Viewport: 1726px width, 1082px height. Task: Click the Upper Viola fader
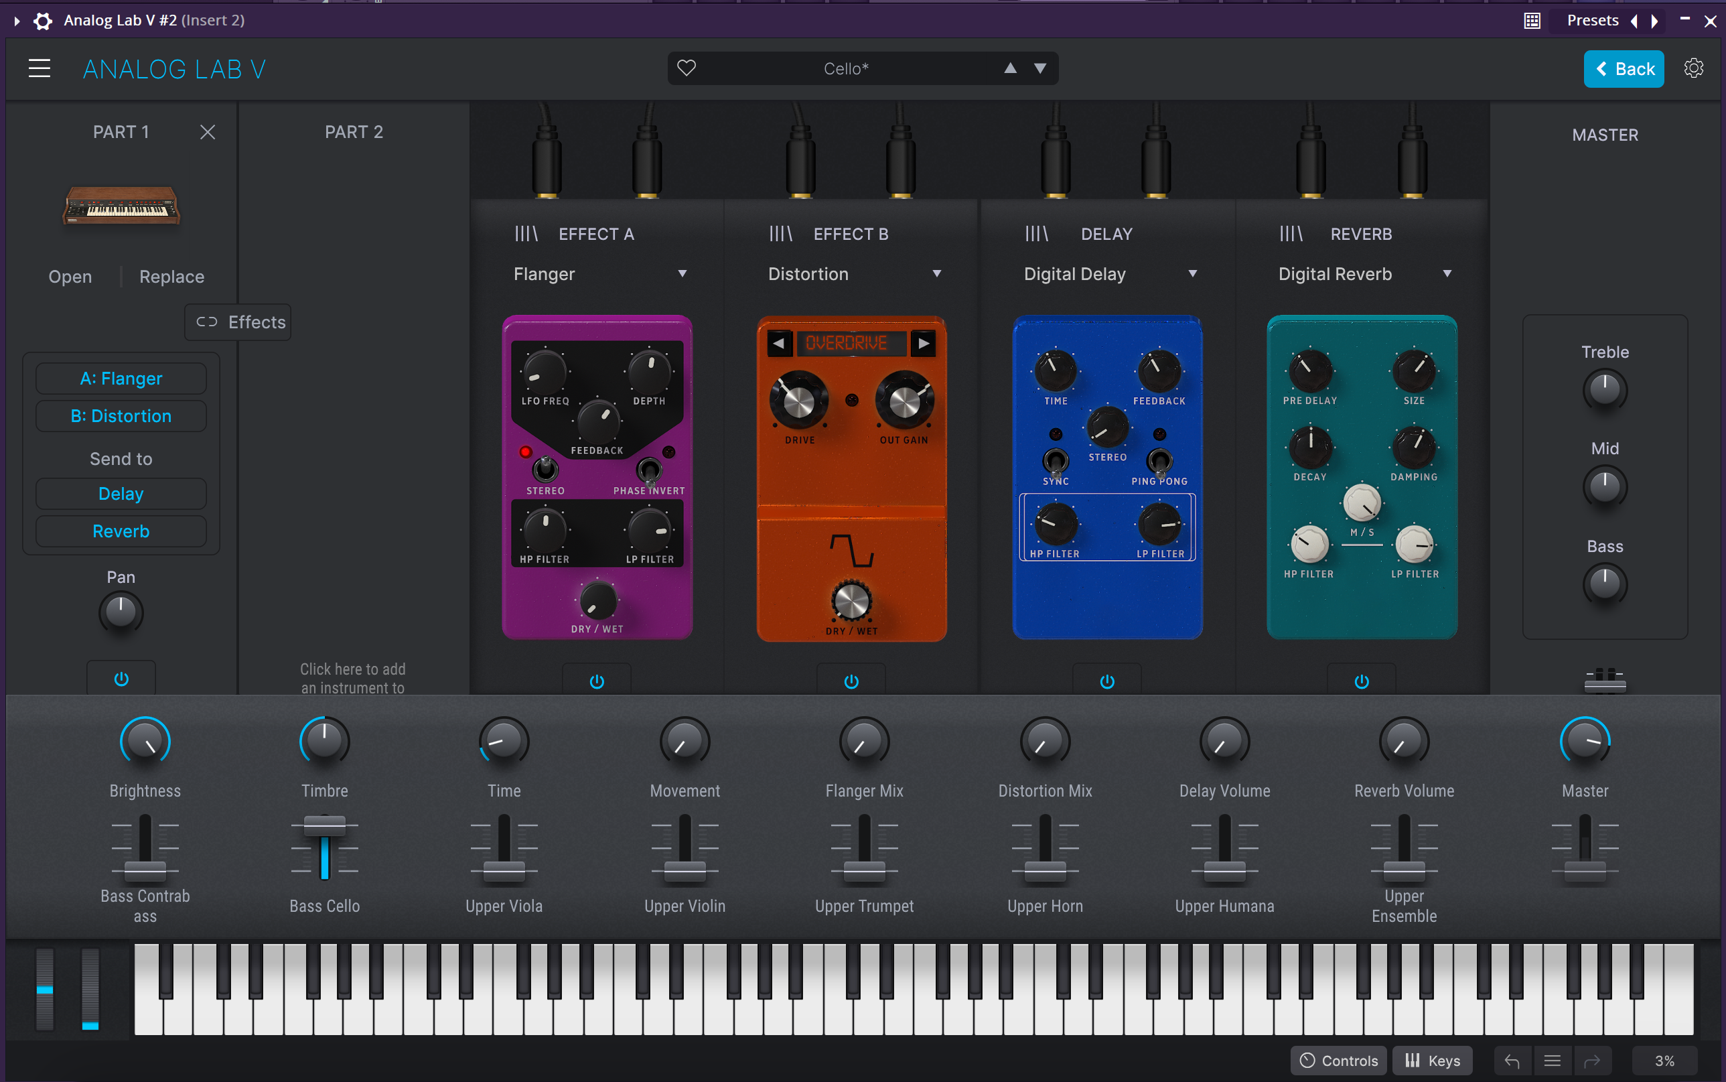[x=504, y=872]
